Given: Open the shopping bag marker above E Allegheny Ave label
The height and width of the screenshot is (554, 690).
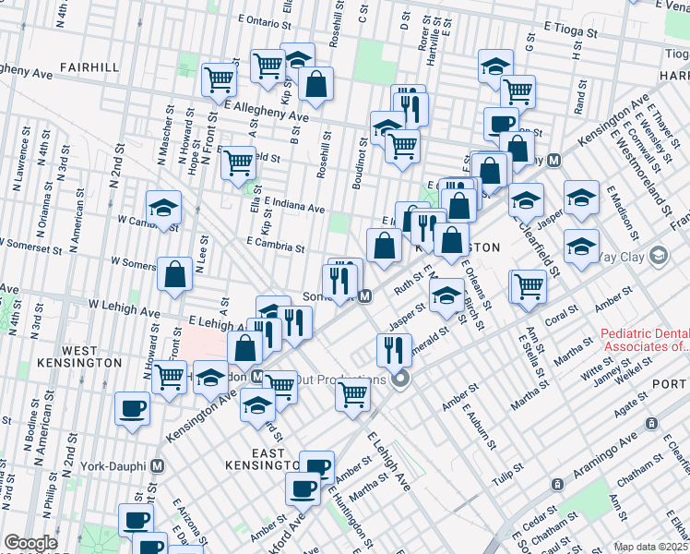Looking at the screenshot, I should click(315, 86).
